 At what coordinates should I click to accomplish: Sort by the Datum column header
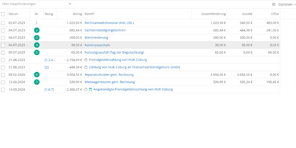pyautogui.click(x=13, y=14)
